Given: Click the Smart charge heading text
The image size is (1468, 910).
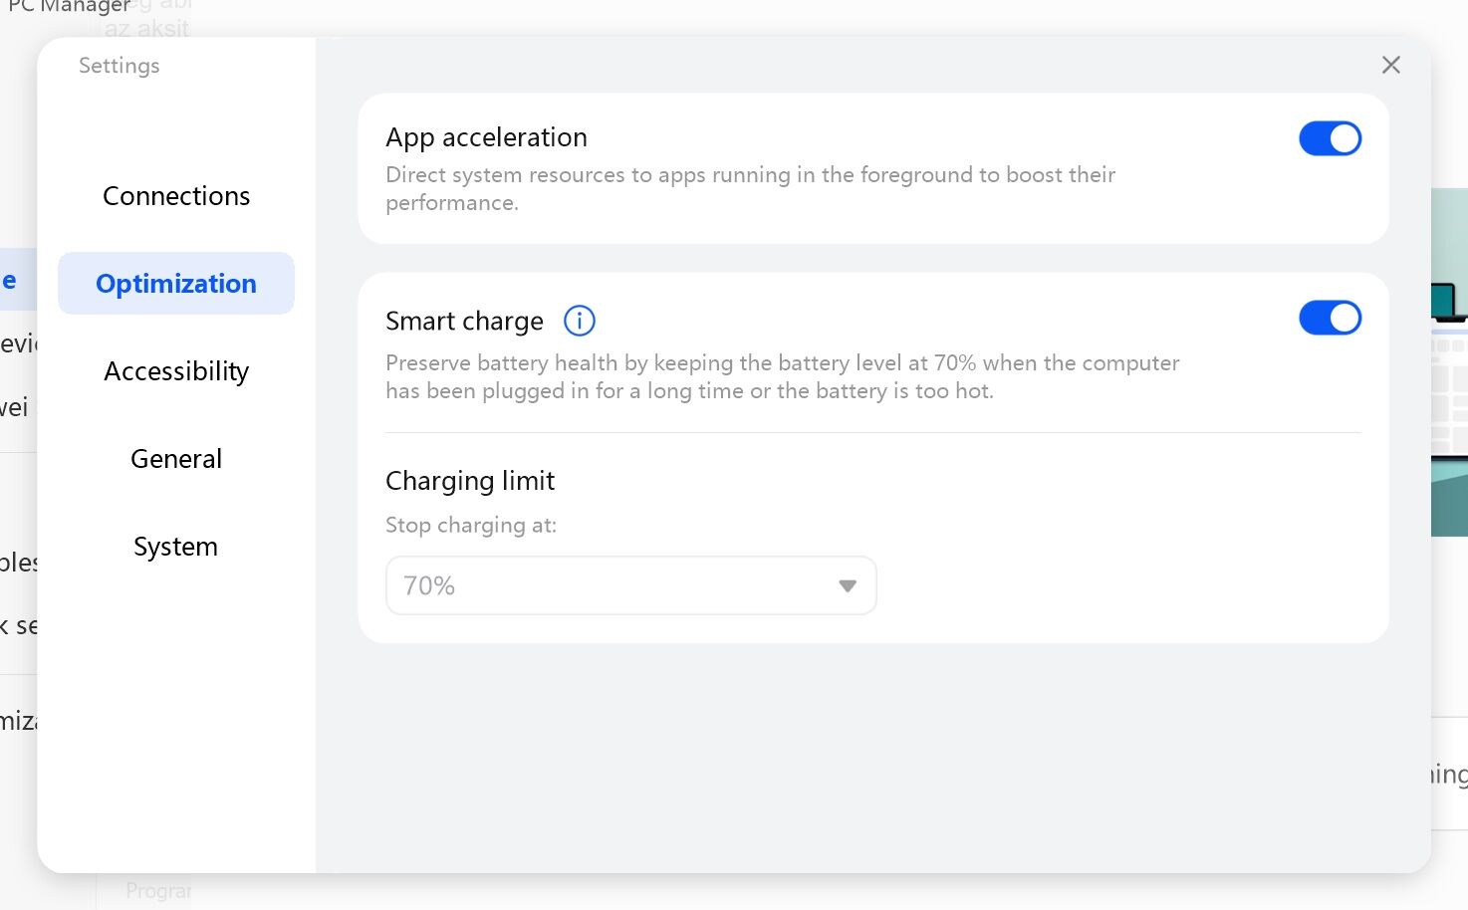Looking at the screenshot, I should 464,322.
